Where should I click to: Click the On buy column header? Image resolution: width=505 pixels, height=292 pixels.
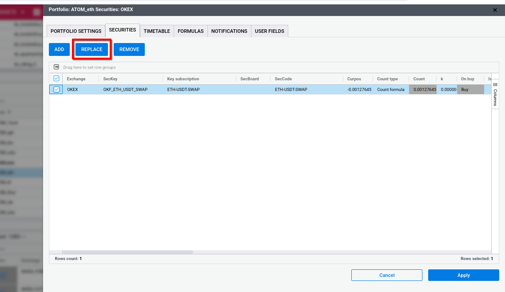pos(467,79)
